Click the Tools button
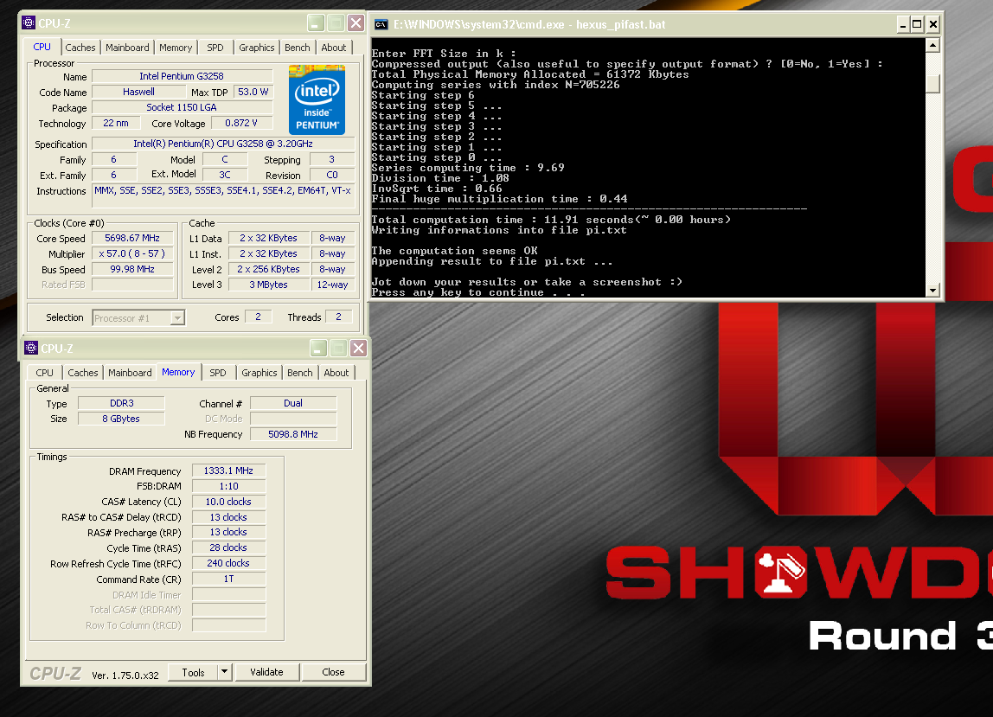 [x=193, y=672]
